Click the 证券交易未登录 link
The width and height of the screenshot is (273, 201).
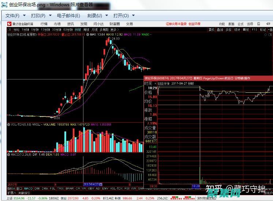pyautogui.click(x=176, y=24)
